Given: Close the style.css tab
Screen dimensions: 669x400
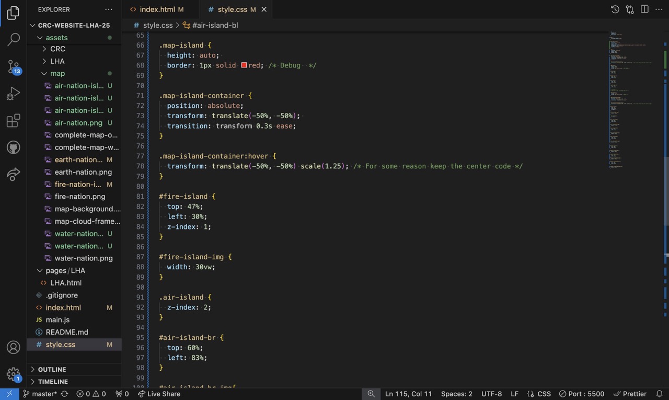Looking at the screenshot, I should point(264,9).
